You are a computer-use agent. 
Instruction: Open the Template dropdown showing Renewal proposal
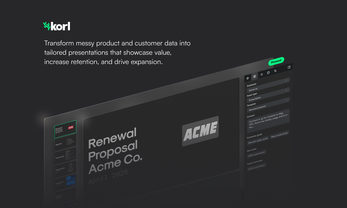coord(268,105)
